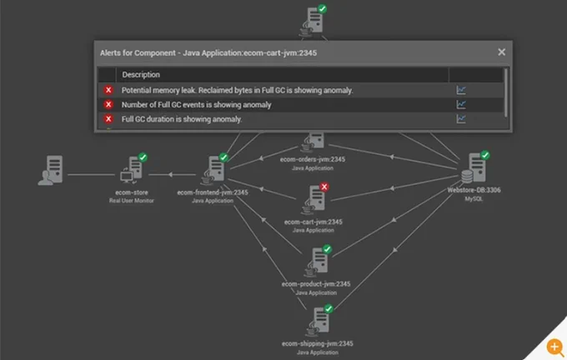Image resolution: width=567 pixels, height=360 pixels.
Task: Select the Webstore-DB:3306 MySQL database node
Action: point(474,167)
